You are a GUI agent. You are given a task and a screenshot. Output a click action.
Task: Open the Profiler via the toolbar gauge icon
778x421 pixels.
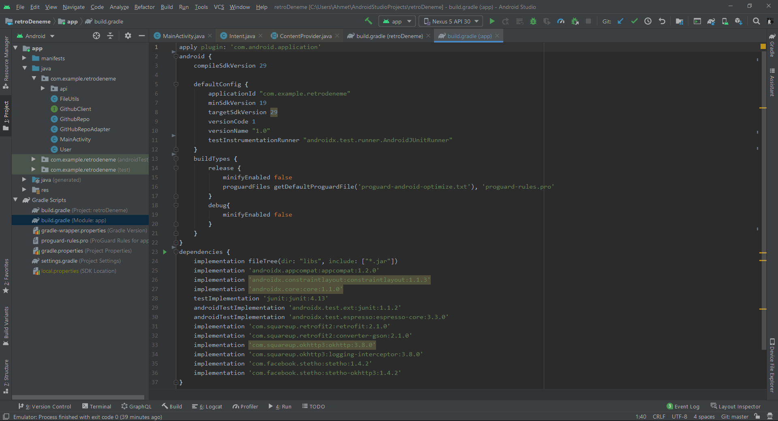(x=561, y=21)
